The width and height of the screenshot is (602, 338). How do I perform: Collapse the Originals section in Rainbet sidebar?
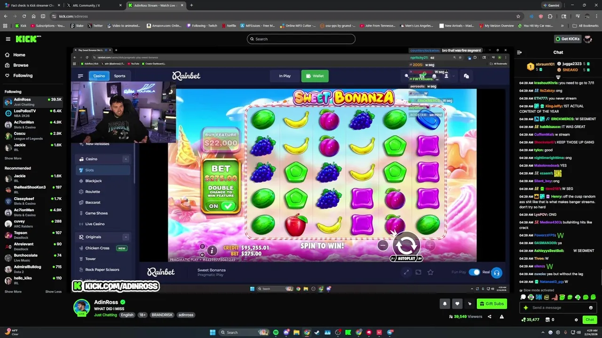tap(126, 237)
